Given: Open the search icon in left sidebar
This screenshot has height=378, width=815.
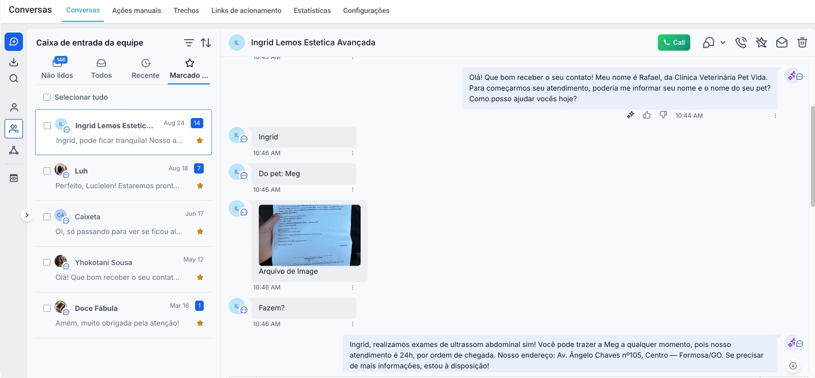Looking at the screenshot, I should [x=14, y=78].
